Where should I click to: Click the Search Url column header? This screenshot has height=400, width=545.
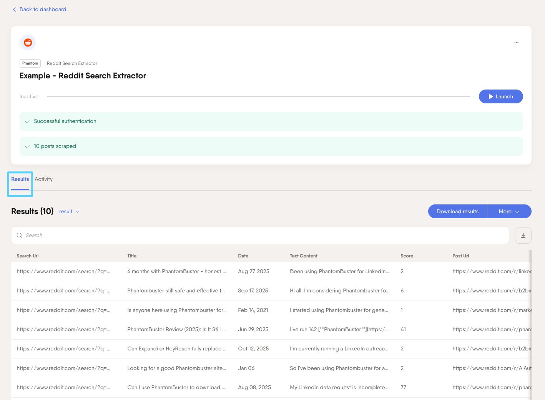[28, 256]
